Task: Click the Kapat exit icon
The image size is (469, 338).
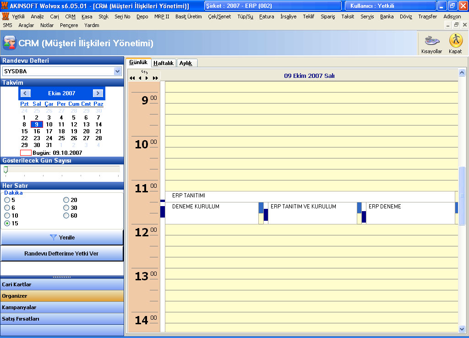Action: tap(456, 44)
